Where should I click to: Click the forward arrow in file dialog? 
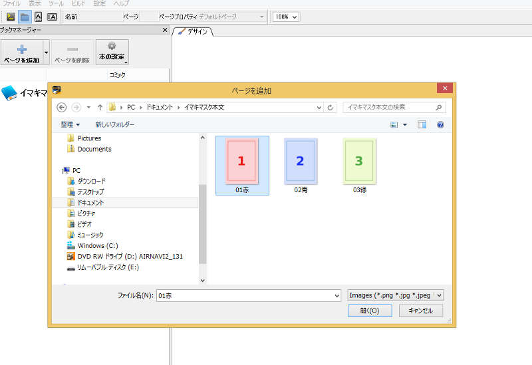[x=76, y=108]
